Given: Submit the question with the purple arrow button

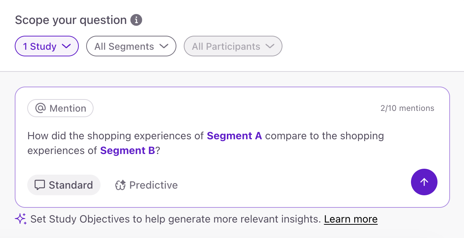Looking at the screenshot, I should (x=424, y=182).
